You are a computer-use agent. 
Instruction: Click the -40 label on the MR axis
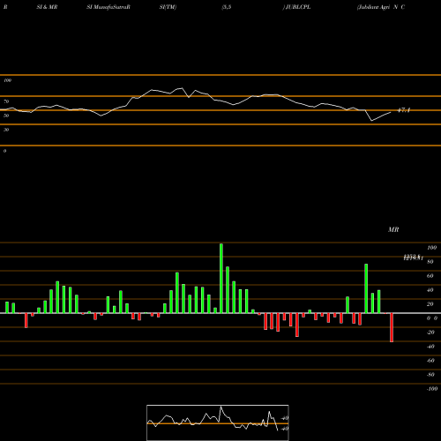click(x=430, y=347)
